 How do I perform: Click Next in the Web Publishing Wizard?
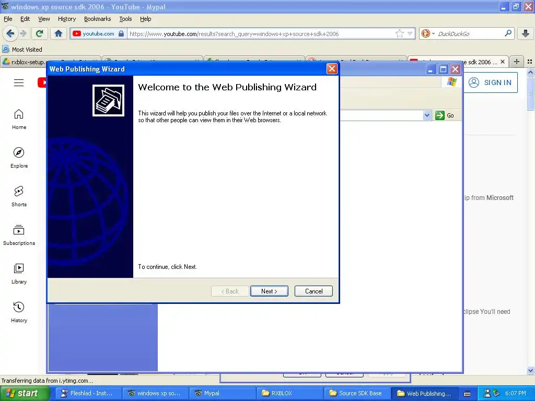click(x=269, y=291)
